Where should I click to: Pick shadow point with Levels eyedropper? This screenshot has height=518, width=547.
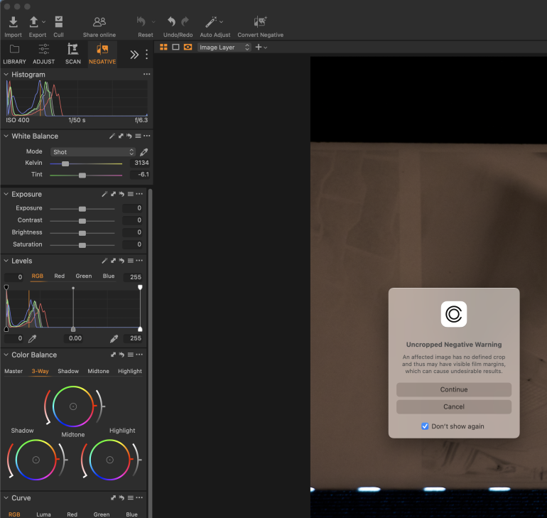click(33, 338)
